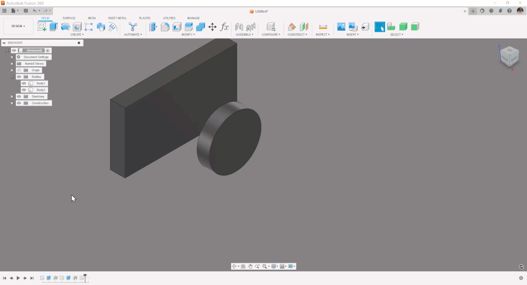Select the Offset Face tool
The height and width of the screenshot is (285, 527).
(x=188, y=27)
